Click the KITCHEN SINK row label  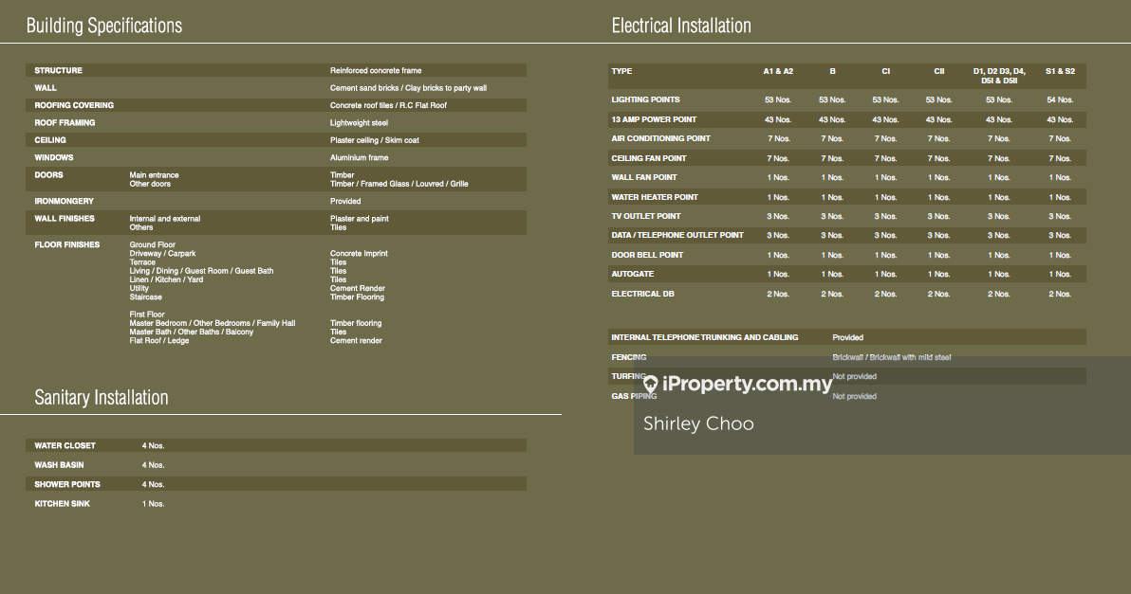point(63,504)
